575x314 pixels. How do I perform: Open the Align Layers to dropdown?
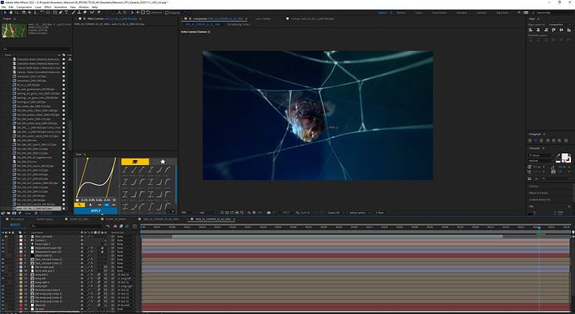tap(559, 25)
